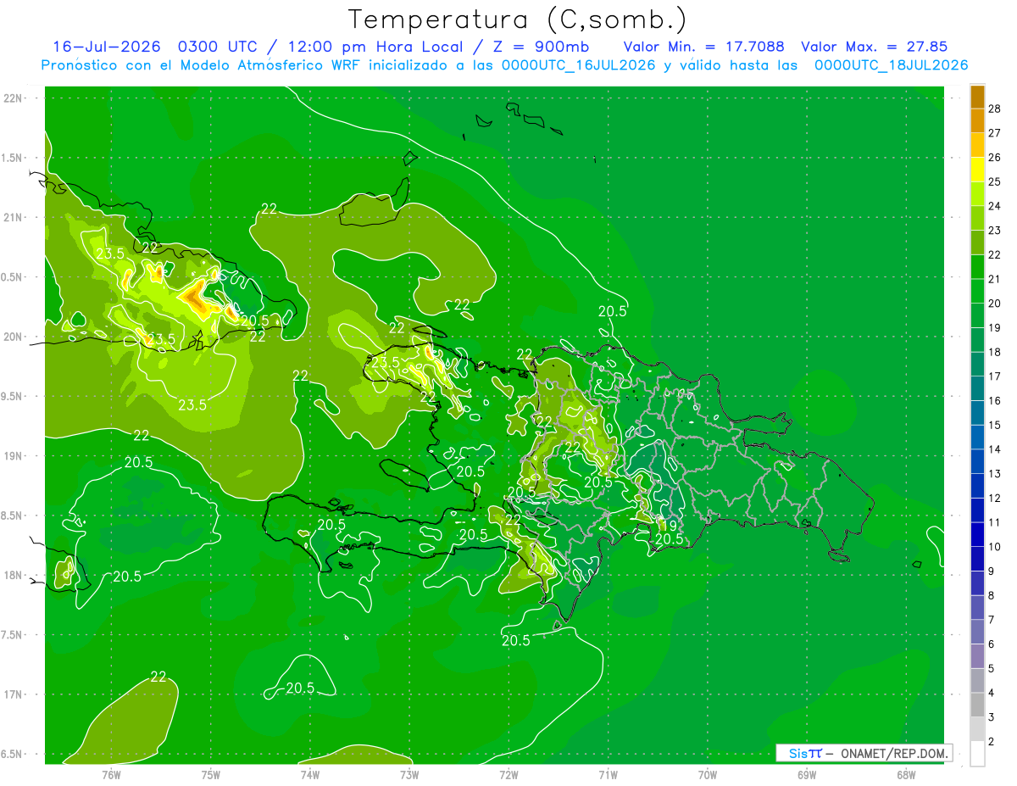This screenshot has height=786, width=1017.
Task: Click the "70W" longitude axis label
Action: pyautogui.click(x=708, y=775)
